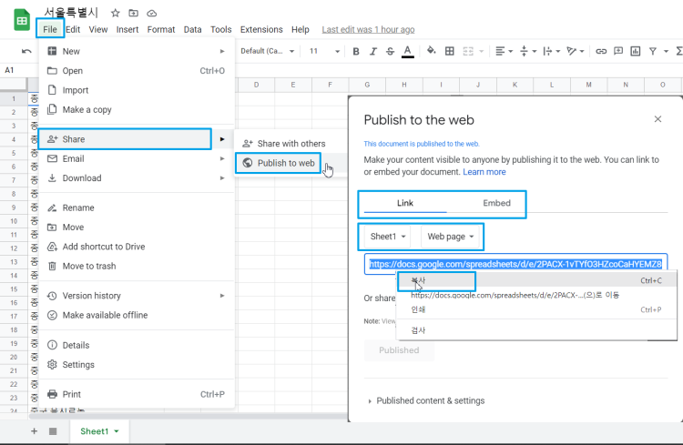
Task: Open the Data menu
Action: (x=192, y=29)
